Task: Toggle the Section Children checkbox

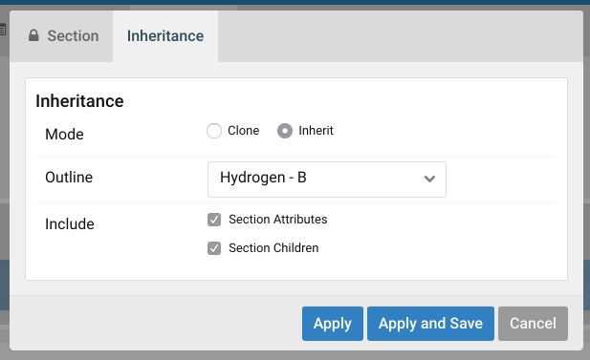Action: [214, 248]
